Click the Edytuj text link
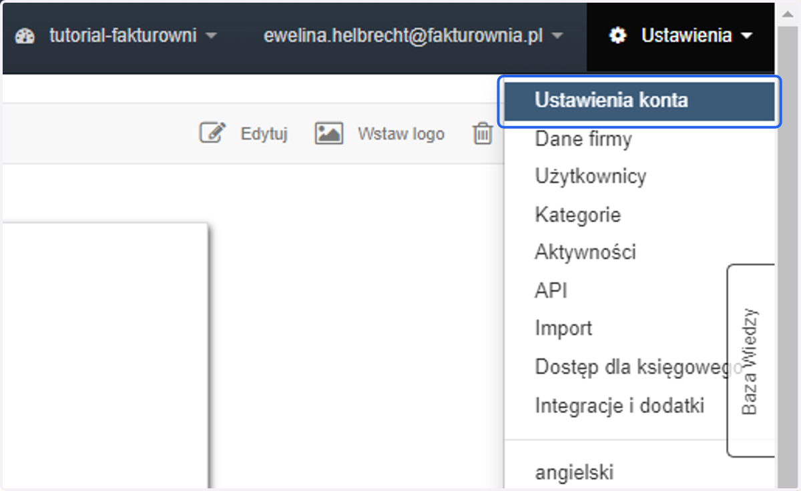The height and width of the screenshot is (491, 801). [264, 134]
